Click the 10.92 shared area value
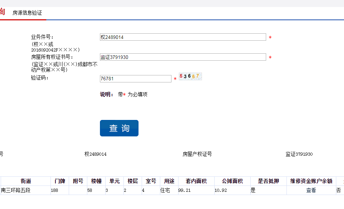Viewport: 344px width, 209px height. (x=221, y=190)
